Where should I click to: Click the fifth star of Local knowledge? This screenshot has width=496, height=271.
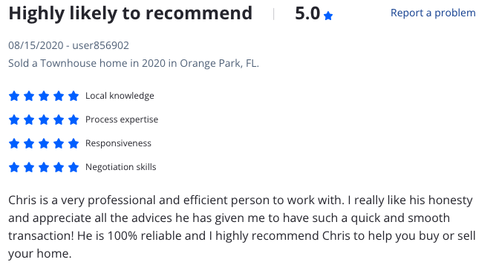pyautogui.click(x=74, y=96)
